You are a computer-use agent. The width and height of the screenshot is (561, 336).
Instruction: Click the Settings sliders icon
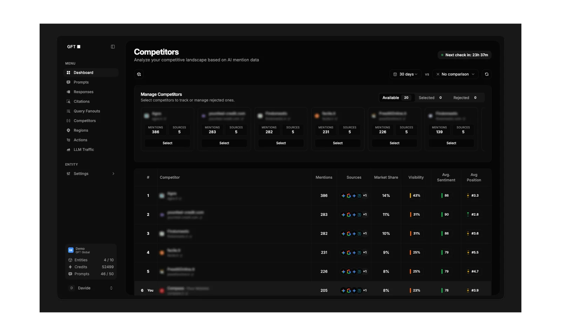click(68, 174)
